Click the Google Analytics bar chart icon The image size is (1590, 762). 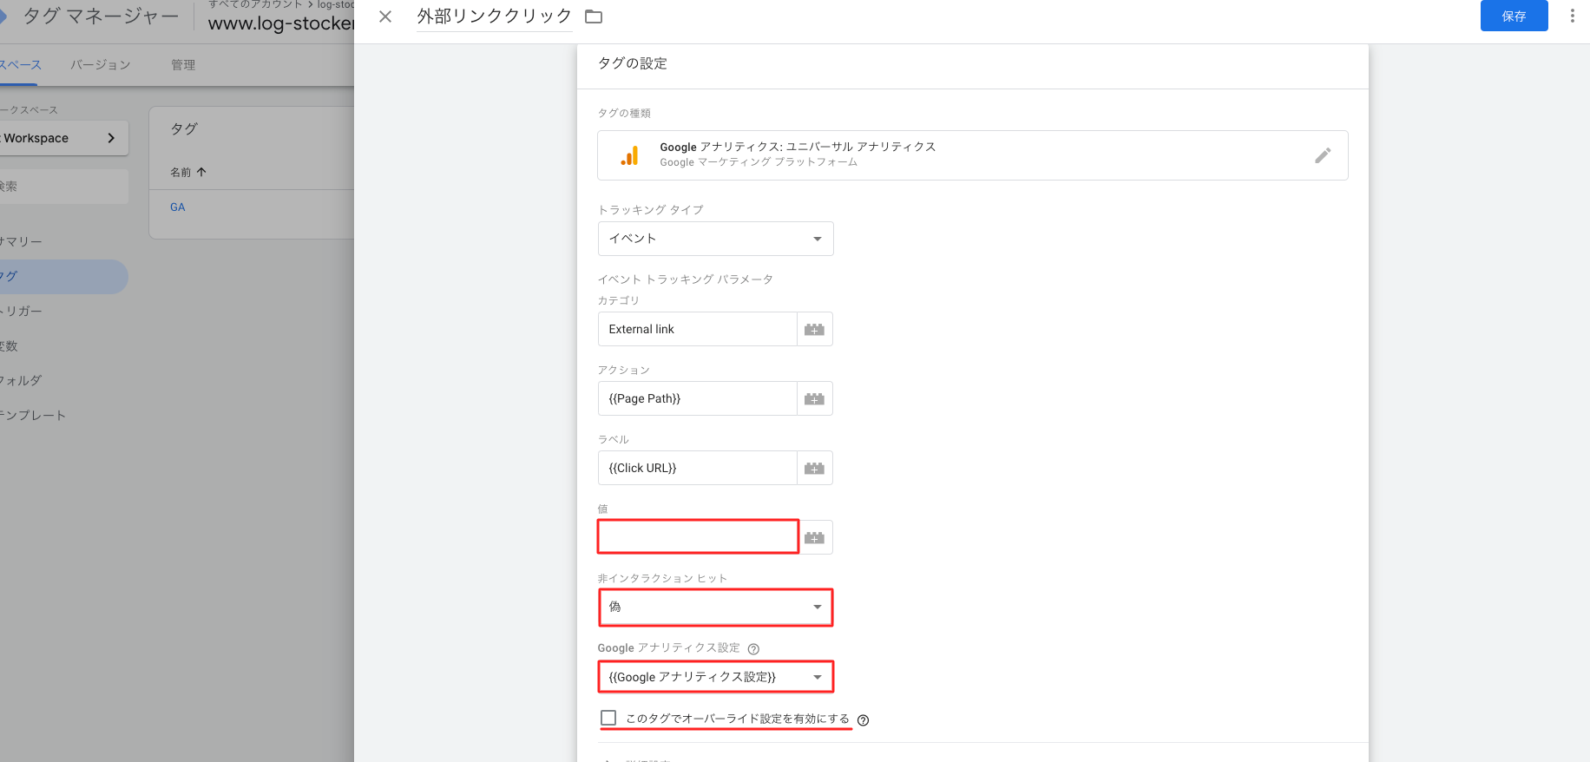(630, 155)
